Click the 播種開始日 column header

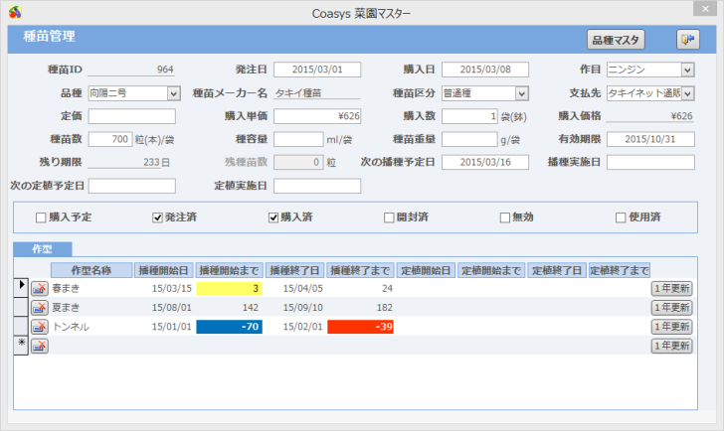(x=164, y=270)
